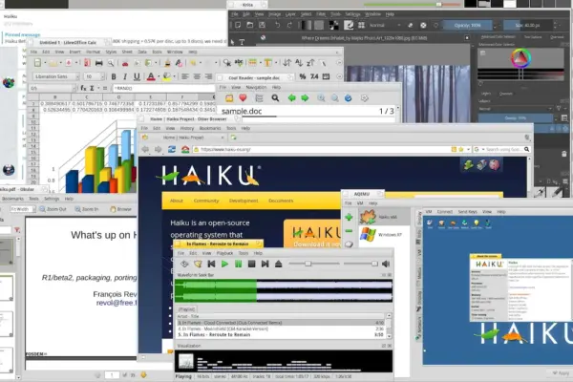Toggle the green Pause button in audio player
The height and width of the screenshot is (382, 573).
[238, 264]
